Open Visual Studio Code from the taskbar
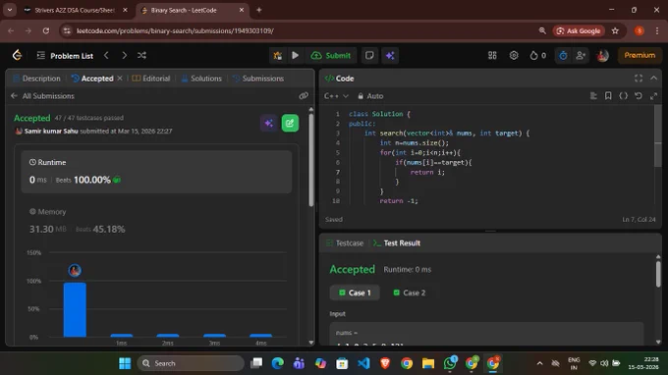This screenshot has width=668, height=375. point(363,363)
